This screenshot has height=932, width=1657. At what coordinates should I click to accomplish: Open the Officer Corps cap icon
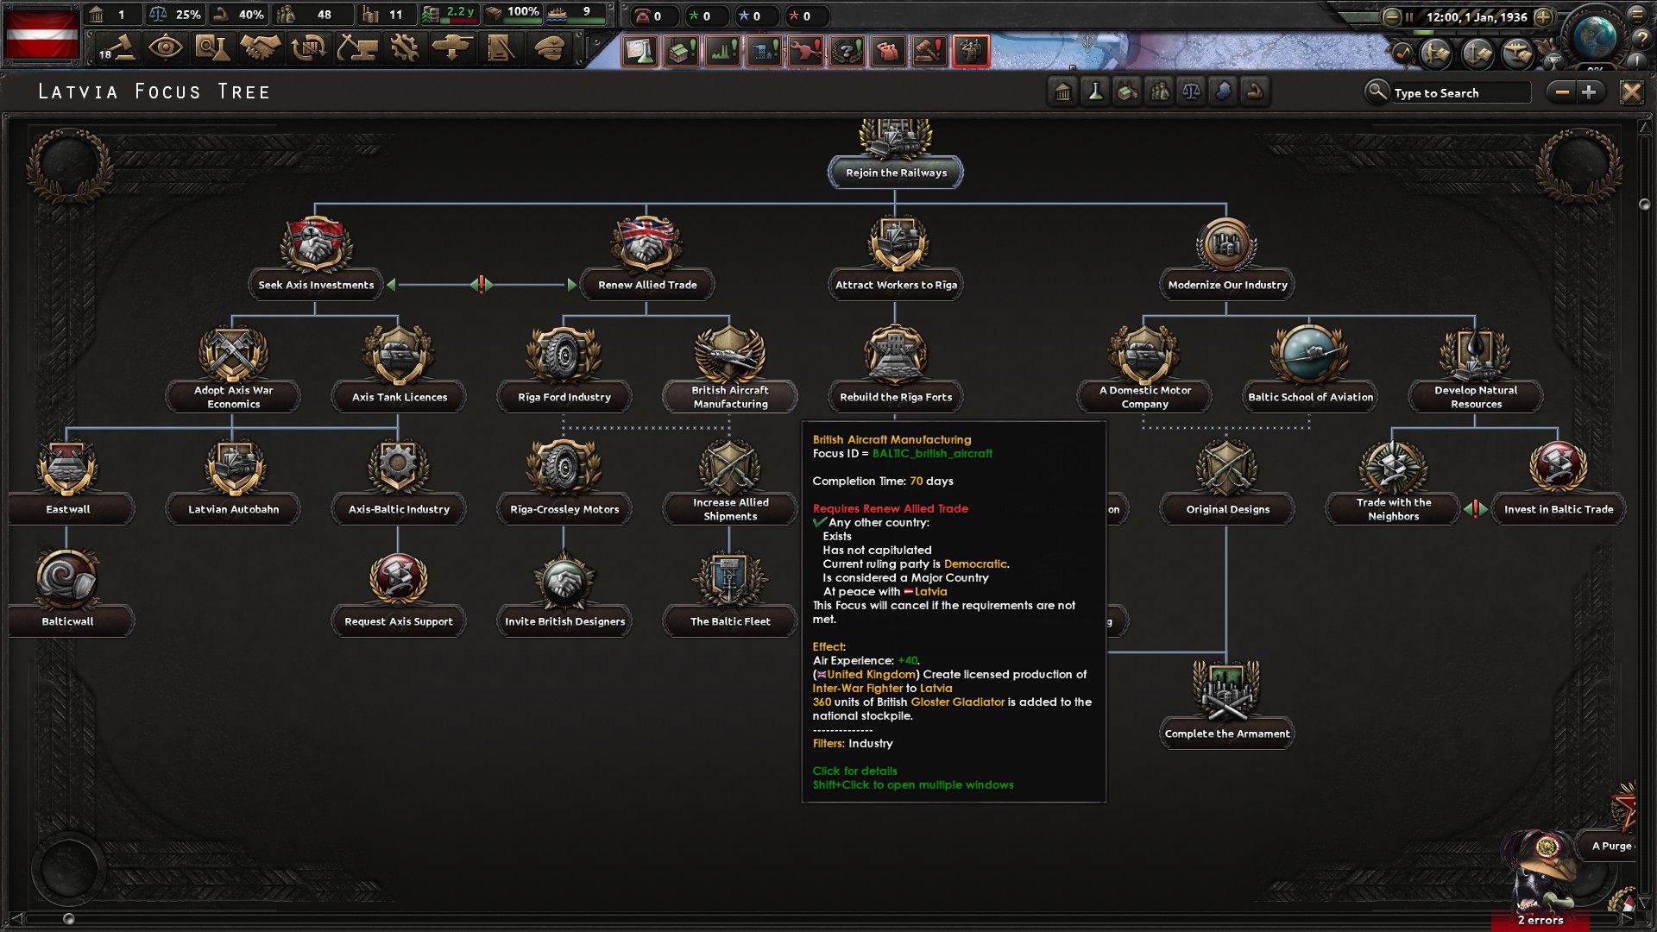coord(549,48)
